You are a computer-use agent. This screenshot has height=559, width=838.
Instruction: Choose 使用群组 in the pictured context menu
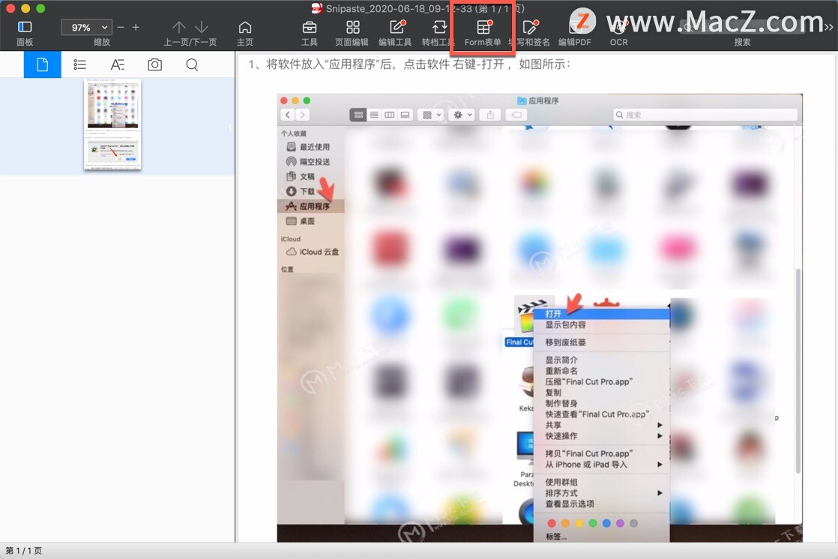point(602,482)
